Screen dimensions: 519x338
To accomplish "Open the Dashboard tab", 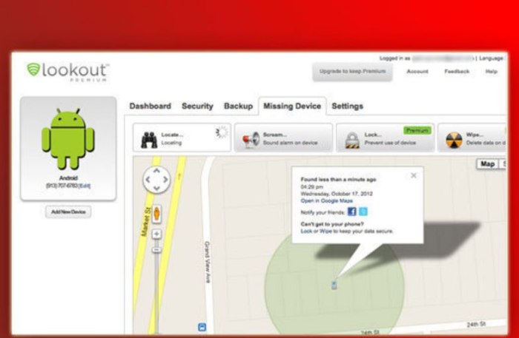I will (151, 106).
